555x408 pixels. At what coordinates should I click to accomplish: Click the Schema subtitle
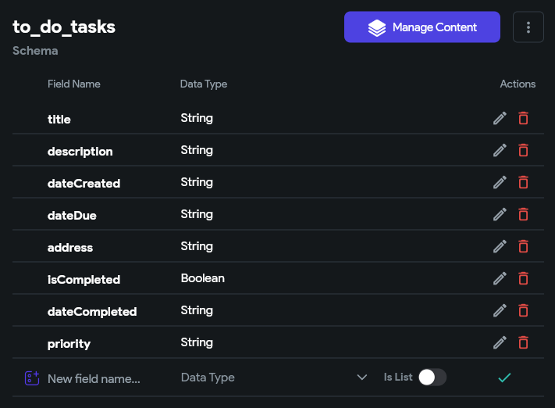click(35, 51)
